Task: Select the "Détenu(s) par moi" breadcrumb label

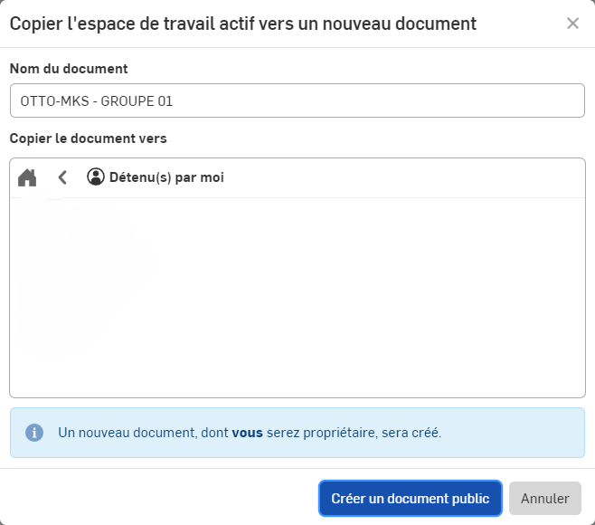Action: pyautogui.click(x=166, y=177)
